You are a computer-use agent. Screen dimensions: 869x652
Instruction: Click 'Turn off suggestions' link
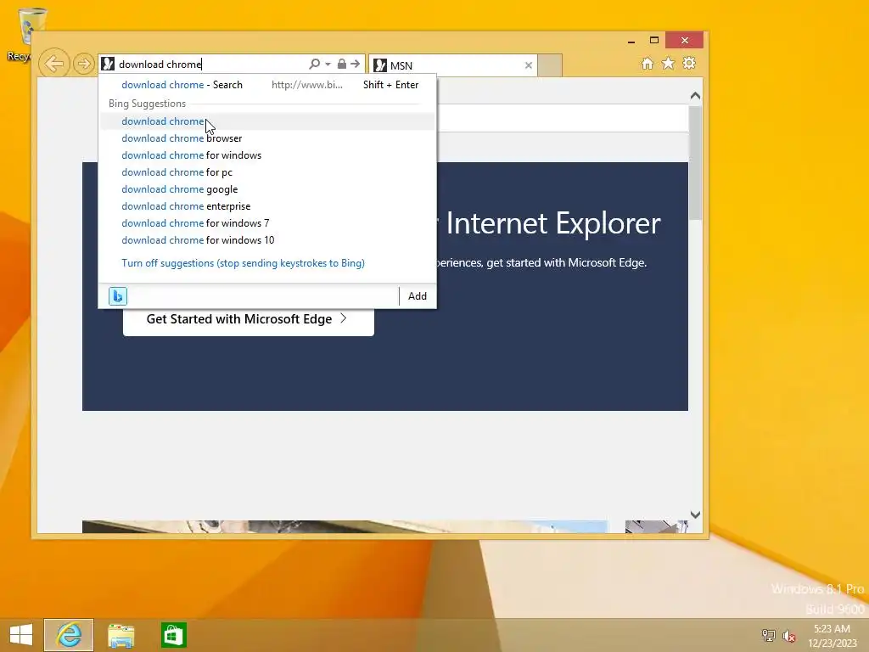pos(243,263)
